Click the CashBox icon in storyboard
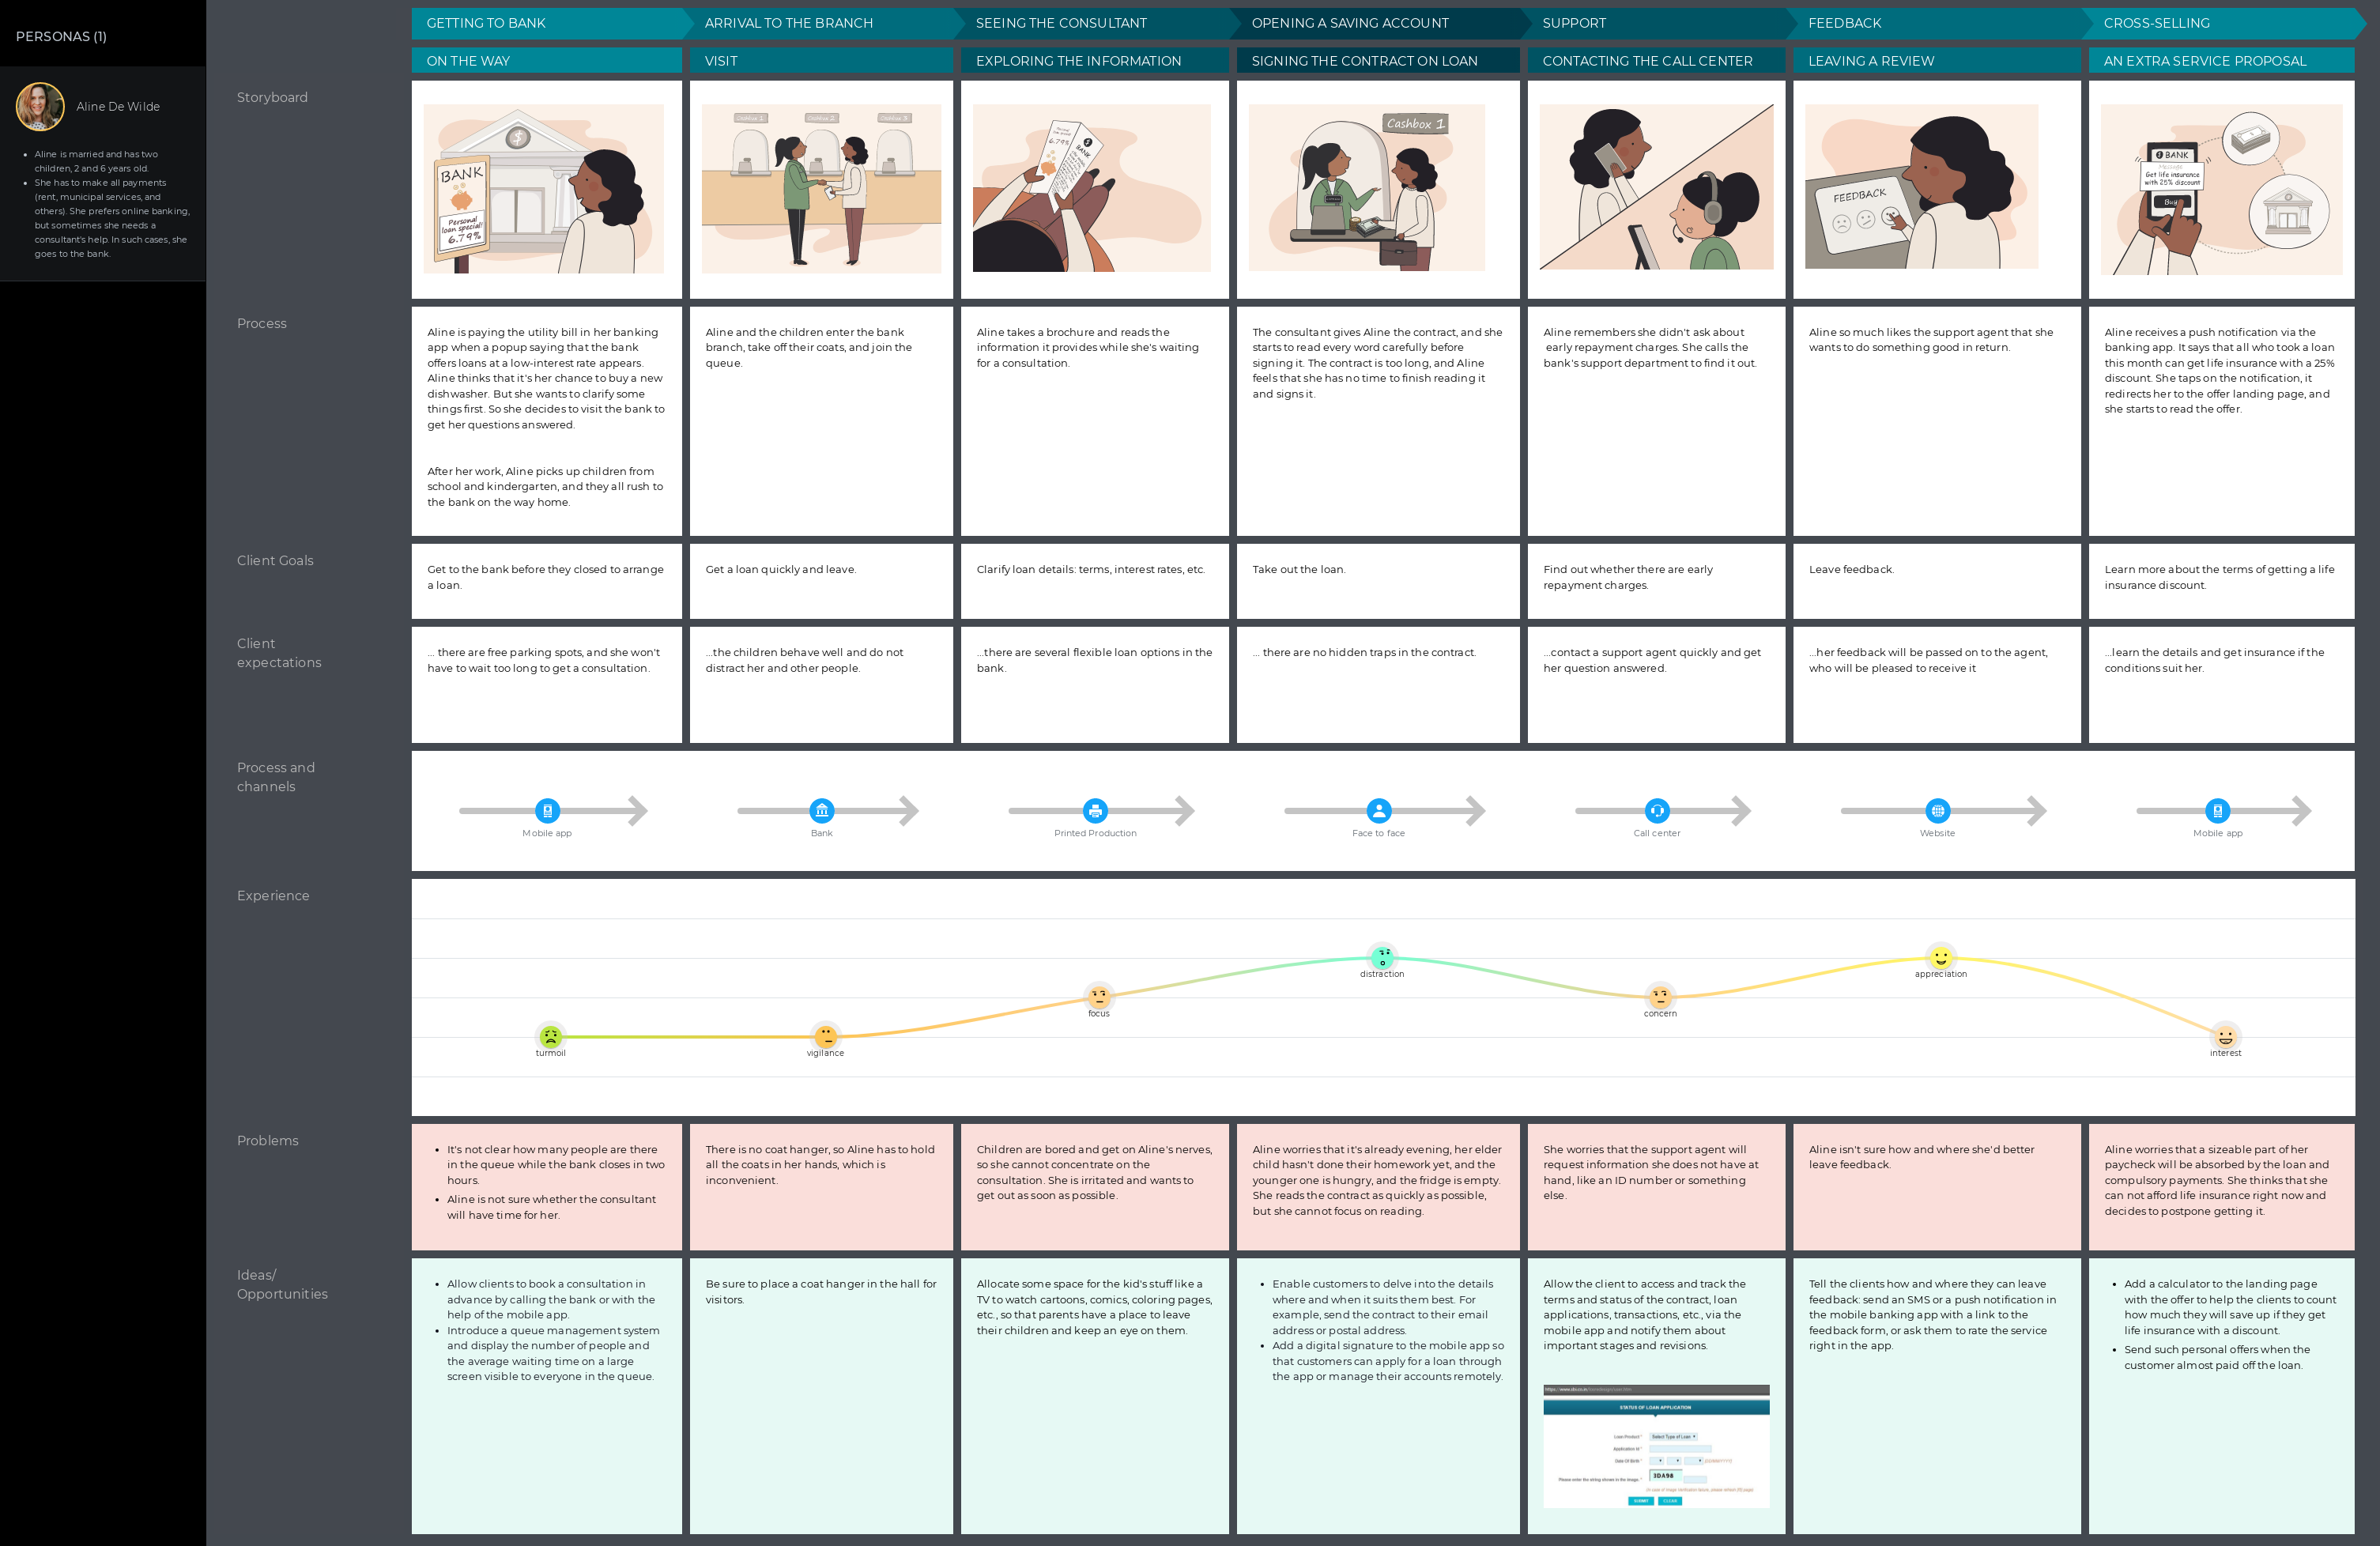Image resolution: width=2380 pixels, height=1546 pixels. (1420, 123)
